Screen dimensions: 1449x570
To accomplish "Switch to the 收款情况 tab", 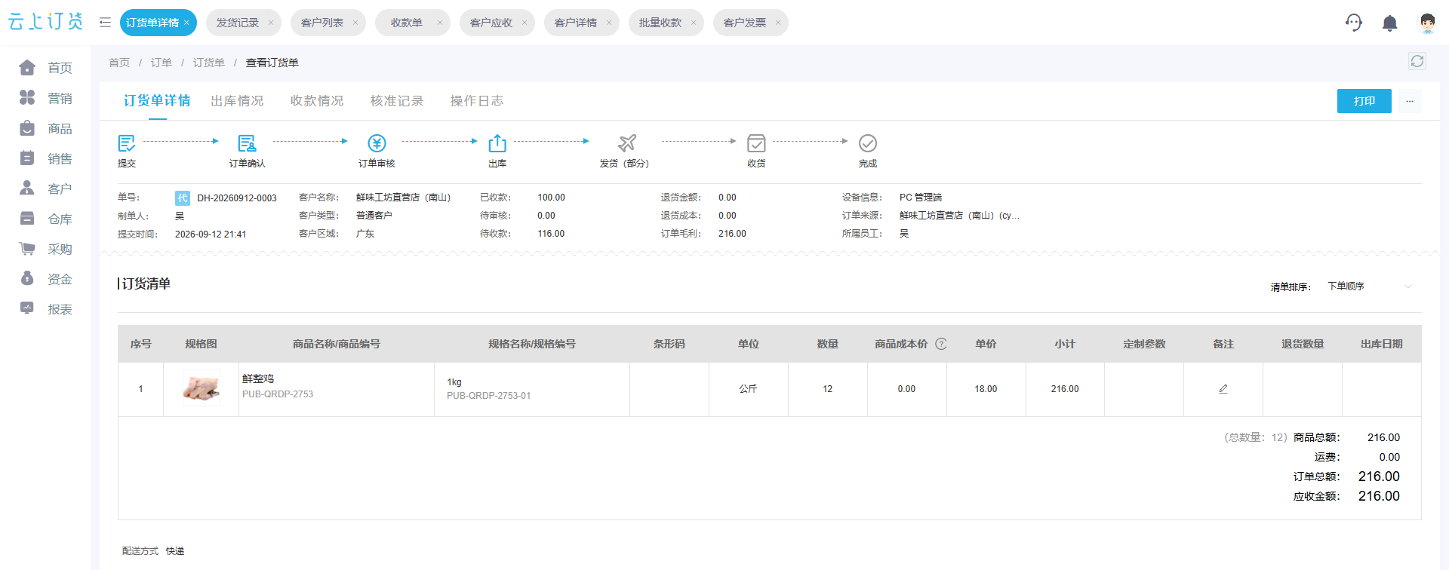I will click(317, 101).
